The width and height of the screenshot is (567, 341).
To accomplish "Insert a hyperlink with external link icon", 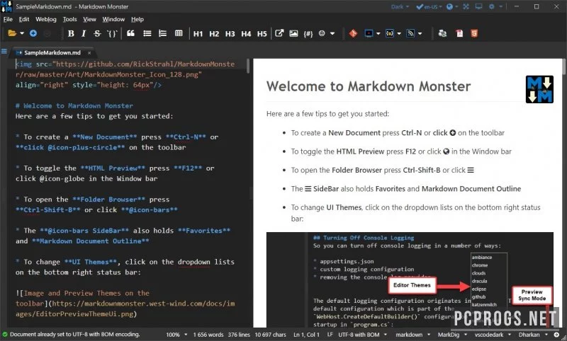I will [x=279, y=33].
